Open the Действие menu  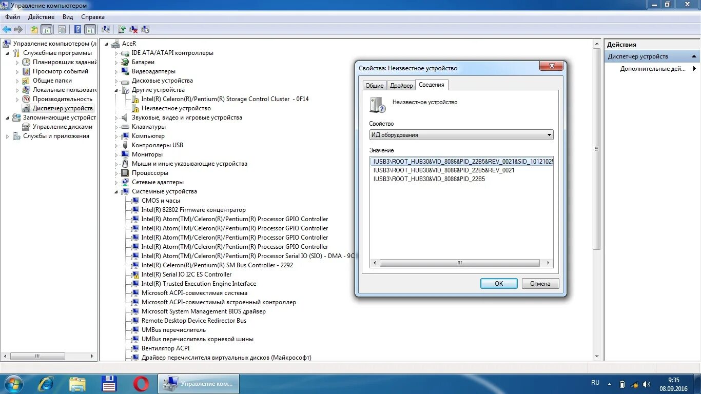click(x=41, y=17)
